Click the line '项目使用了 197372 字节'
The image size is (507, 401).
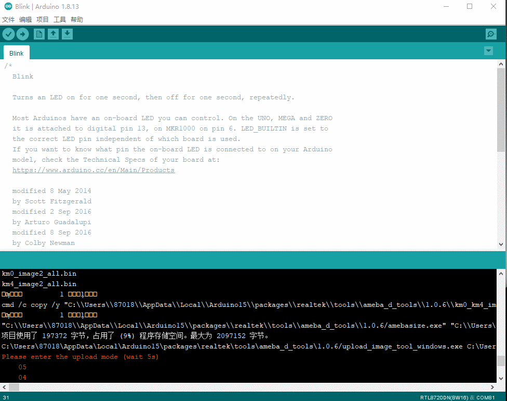(x=135, y=336)
